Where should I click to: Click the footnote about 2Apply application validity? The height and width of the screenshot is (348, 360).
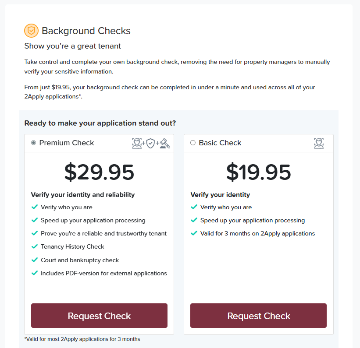pyautogui.click(x=82, y=339)
